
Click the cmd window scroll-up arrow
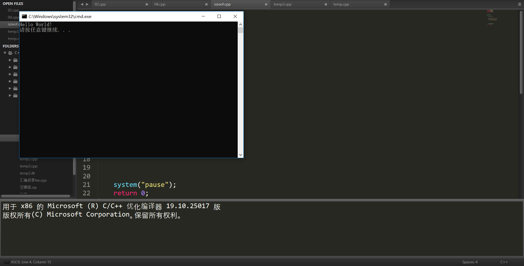(x=240, y=25)
